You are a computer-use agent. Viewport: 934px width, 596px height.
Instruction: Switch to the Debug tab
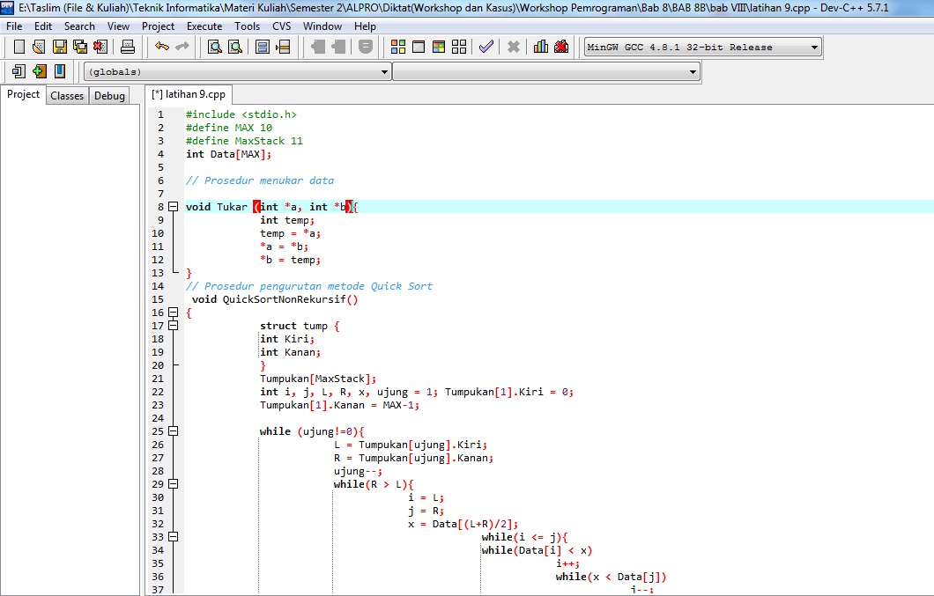(108, 95)
